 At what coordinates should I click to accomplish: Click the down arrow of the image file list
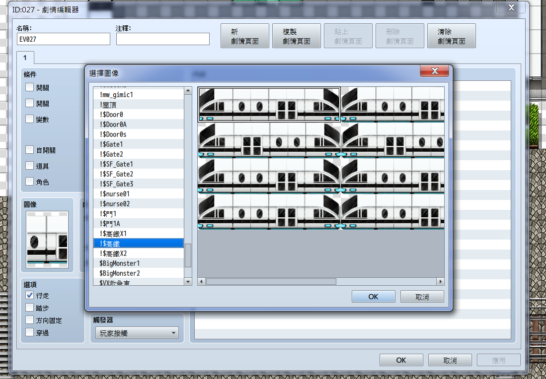(x=188, y=282)
